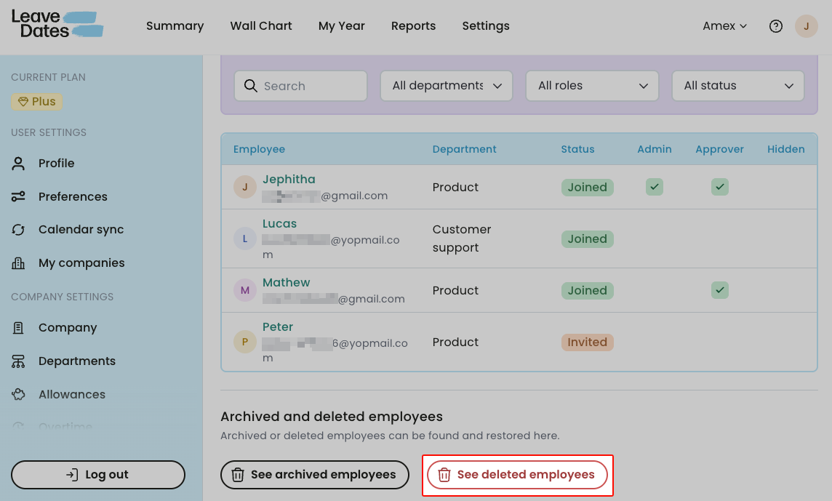Viewport: 832px width, 501px height.
Task: Toggle Jephitha's Approver checkmark
Action: click(719, 187)
